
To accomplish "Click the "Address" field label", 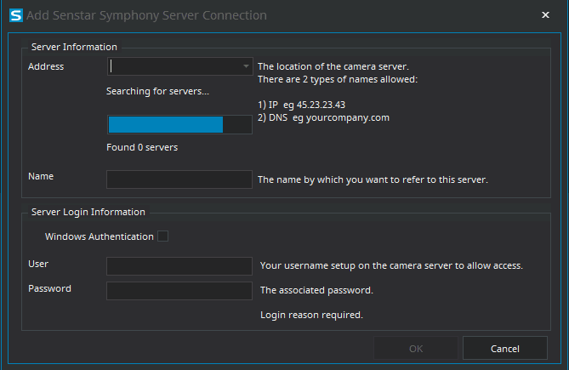I will pos(46,66).
